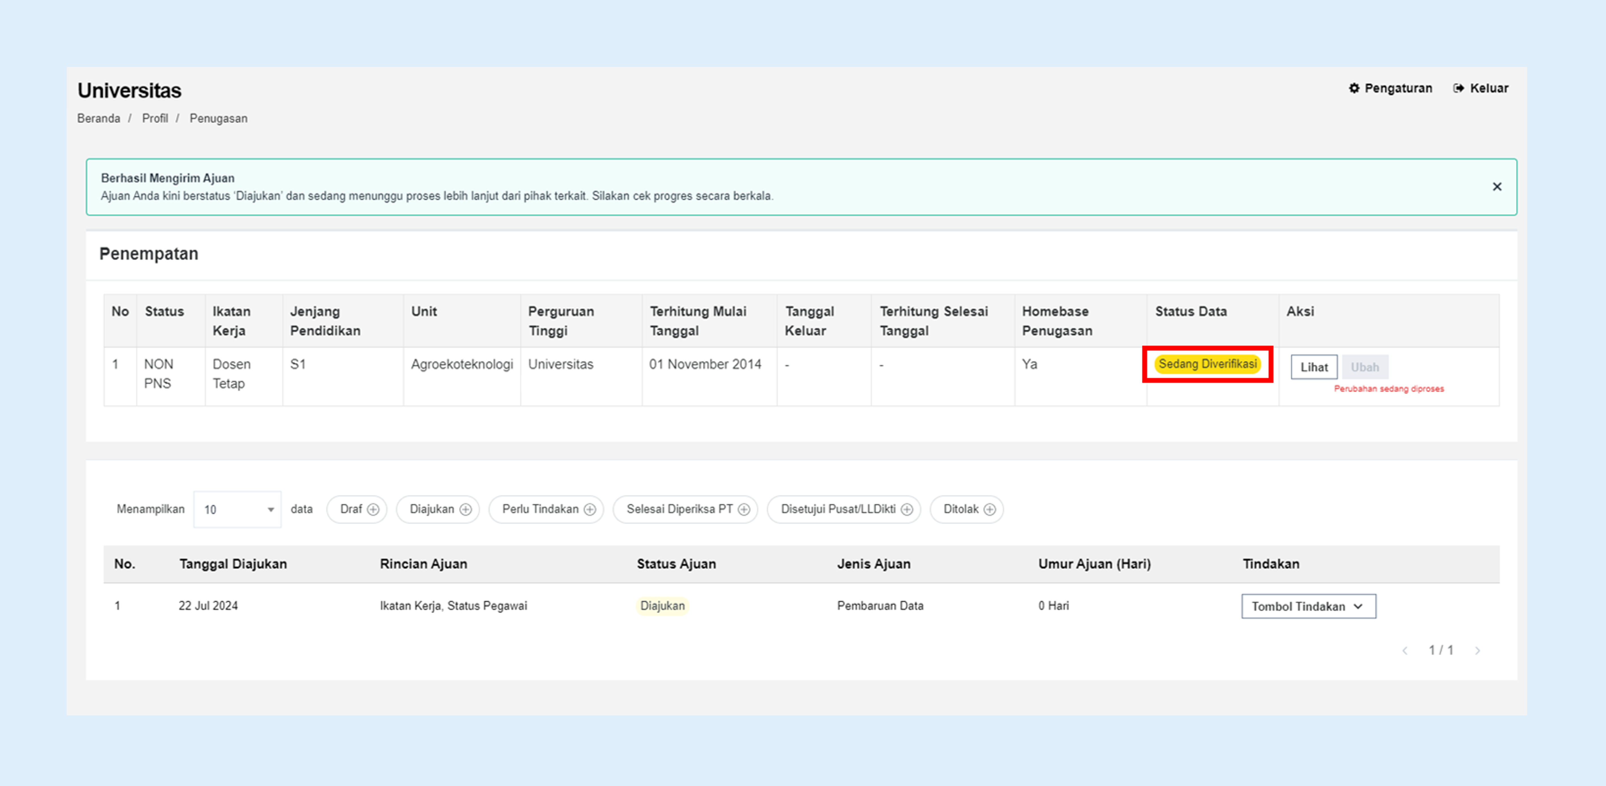Toggle the Diajukan filter chip
The width and height of the screenshot is (1606, 786).
(x=438, y=509)
